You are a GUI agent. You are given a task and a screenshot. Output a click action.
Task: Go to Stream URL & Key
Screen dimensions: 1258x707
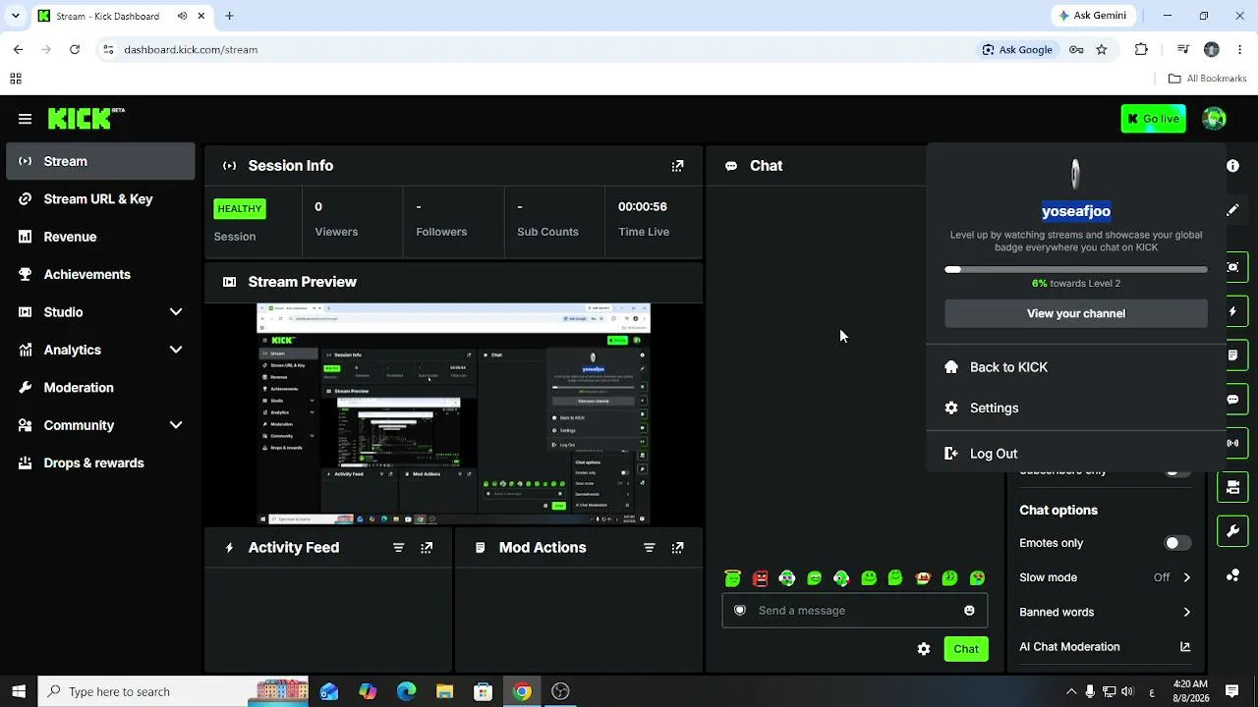(x=100, y=199)
